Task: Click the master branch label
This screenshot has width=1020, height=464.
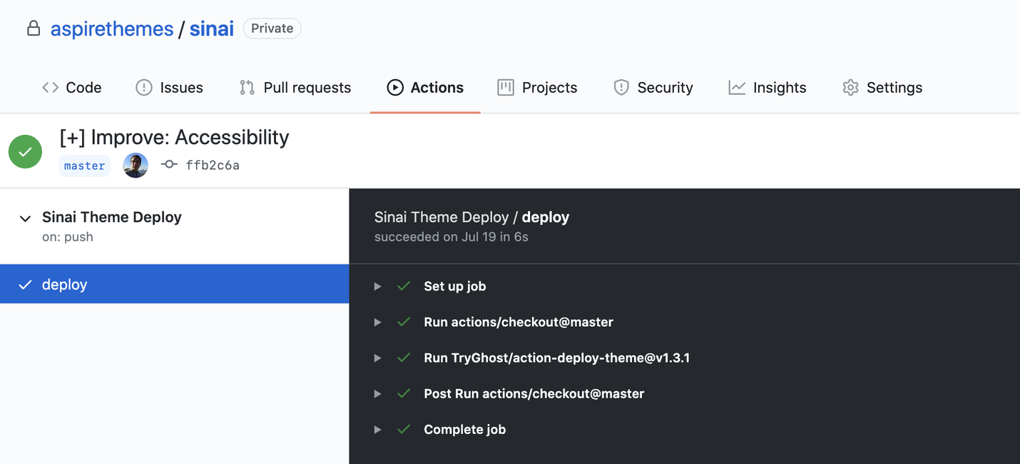Action: click(x=84, y=166)
